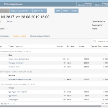Open the Вихрь client link
Image resolution: width=108 pixels, height=108 pixels.
[x=10, y=22]
